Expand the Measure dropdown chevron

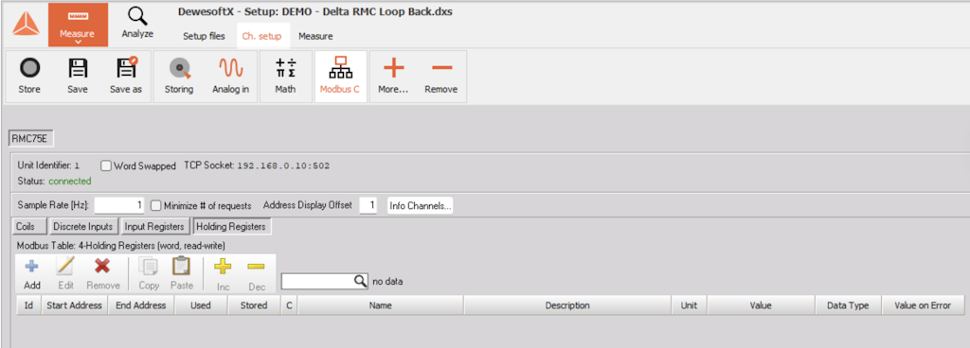click(78, 43)
